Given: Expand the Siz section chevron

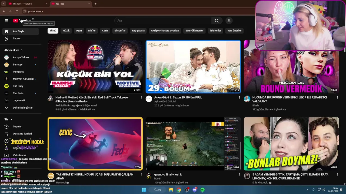Looking at the screenshot, I should 11,119.
